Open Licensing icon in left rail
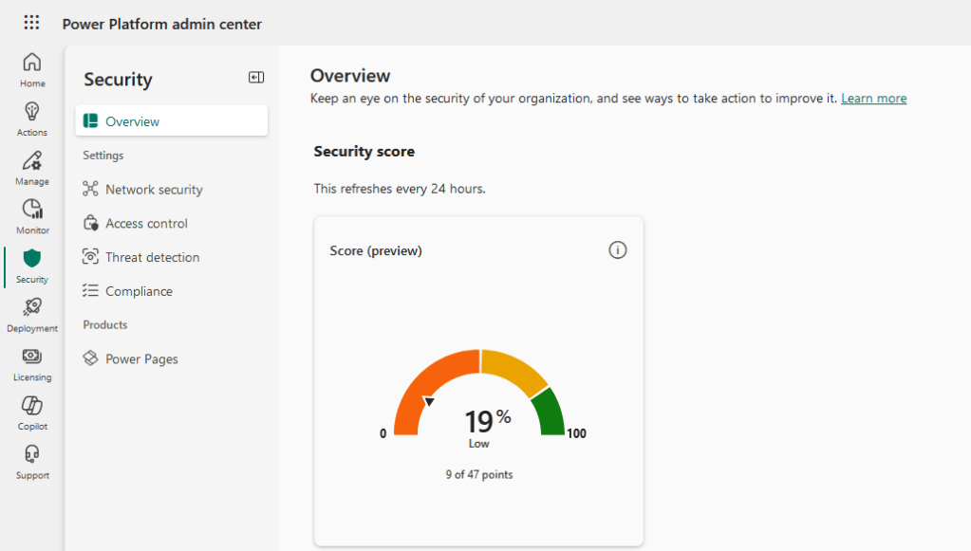 [32, 358]
